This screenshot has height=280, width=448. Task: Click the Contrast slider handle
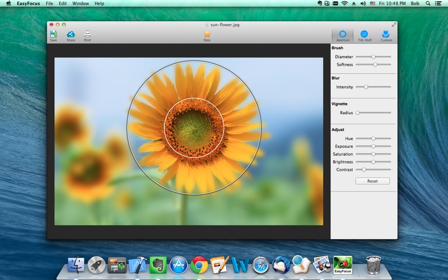tap(364, 170)
